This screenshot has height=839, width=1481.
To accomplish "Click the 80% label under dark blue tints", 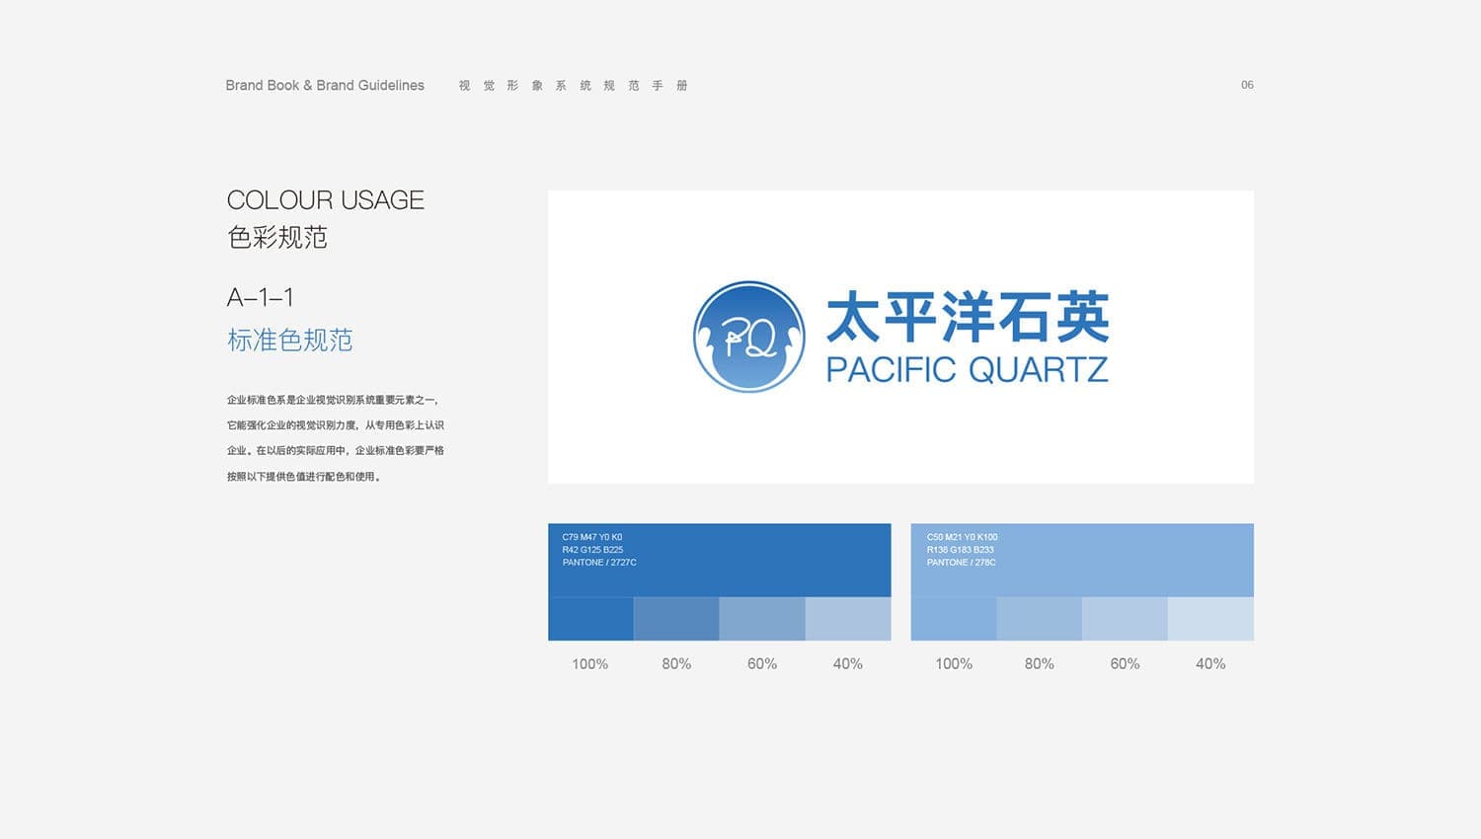I will point(676,664).
